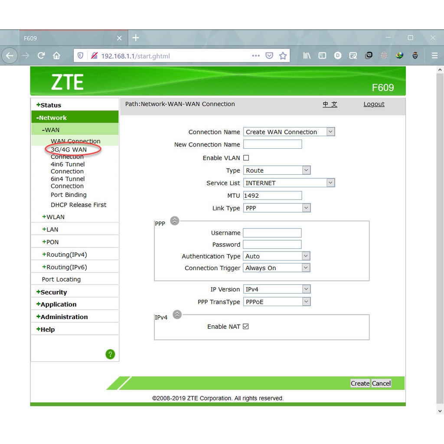Open Port Binding page
This screenshot has width=444, height=444.
[69, 195]
